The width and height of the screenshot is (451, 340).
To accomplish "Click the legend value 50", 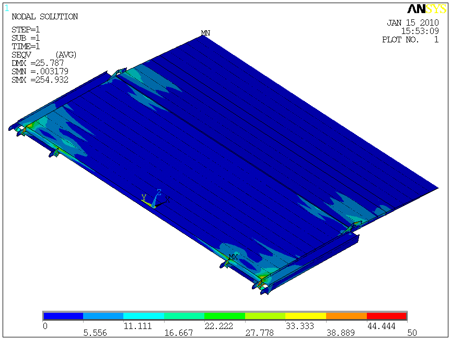I will [412, 333].
